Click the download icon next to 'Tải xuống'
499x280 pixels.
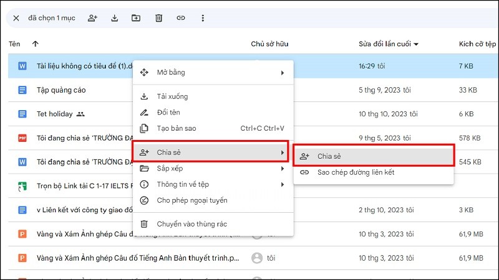144,96
